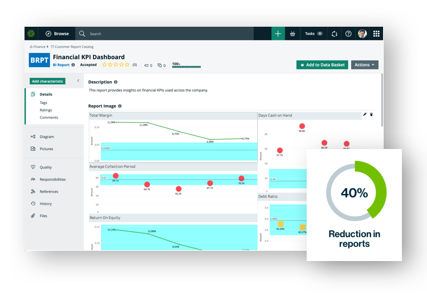Screen dimensions: 427x298
Task: Click the Details page icon
Action: tap(33, 94)
